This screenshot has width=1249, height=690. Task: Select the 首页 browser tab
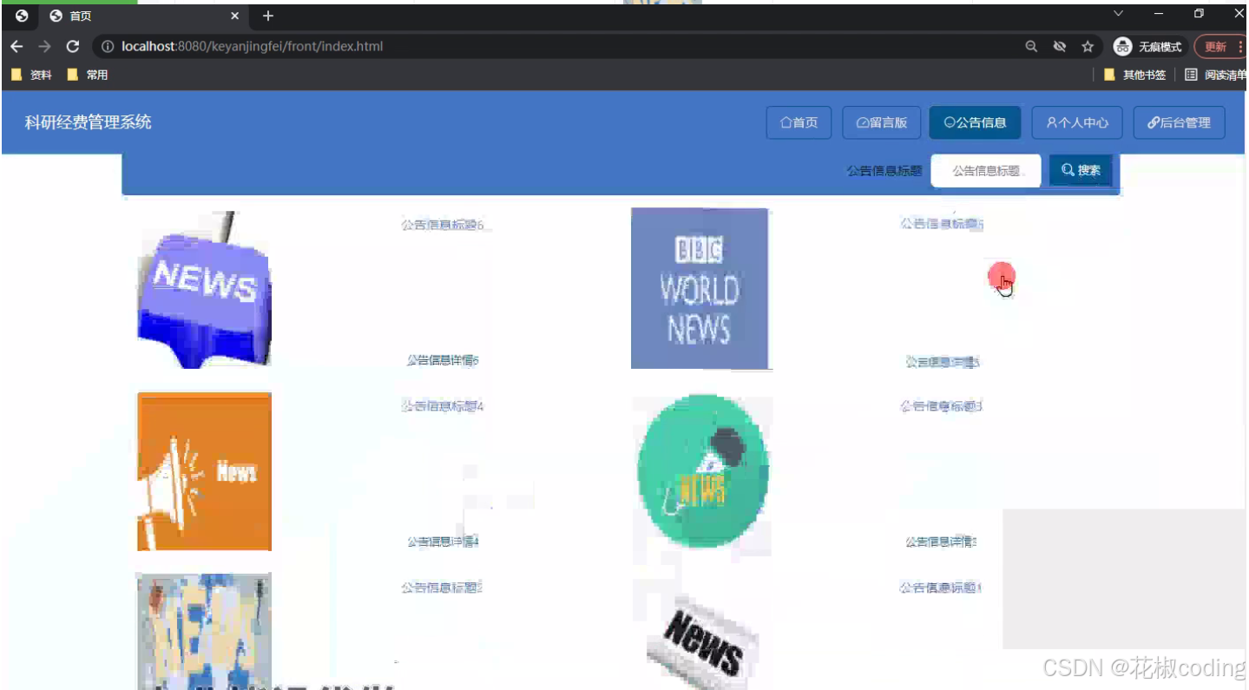[145, 16]
